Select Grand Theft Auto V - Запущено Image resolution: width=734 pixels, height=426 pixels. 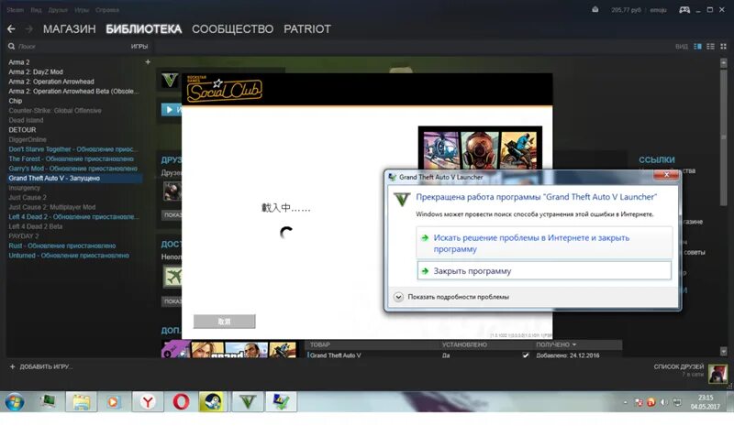pyautogui.click(x=75, y=178)
